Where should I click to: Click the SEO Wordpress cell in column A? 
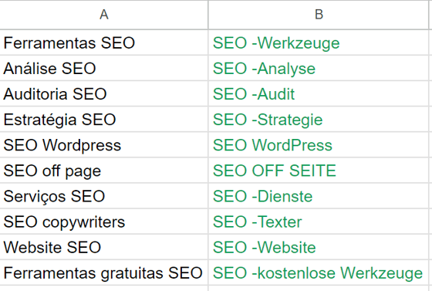coord(104,144)
